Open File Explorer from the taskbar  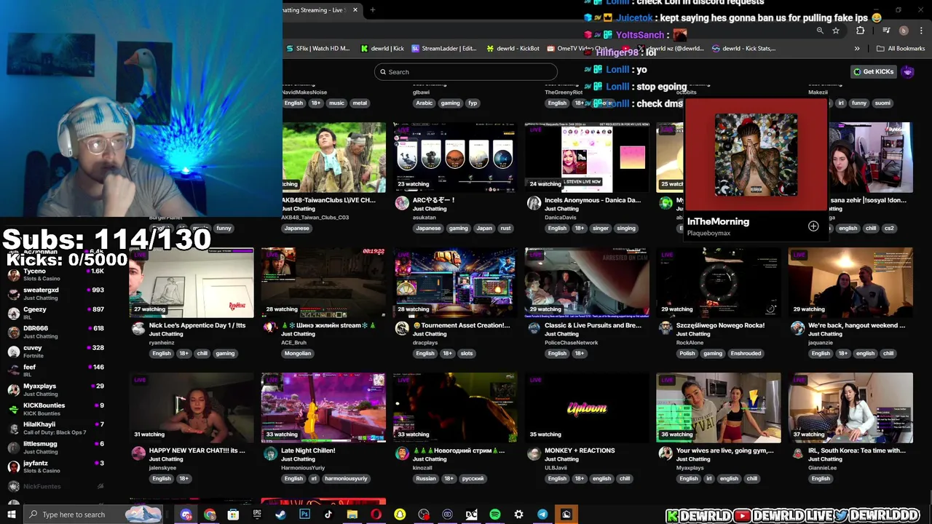click(x=352, y=515)
